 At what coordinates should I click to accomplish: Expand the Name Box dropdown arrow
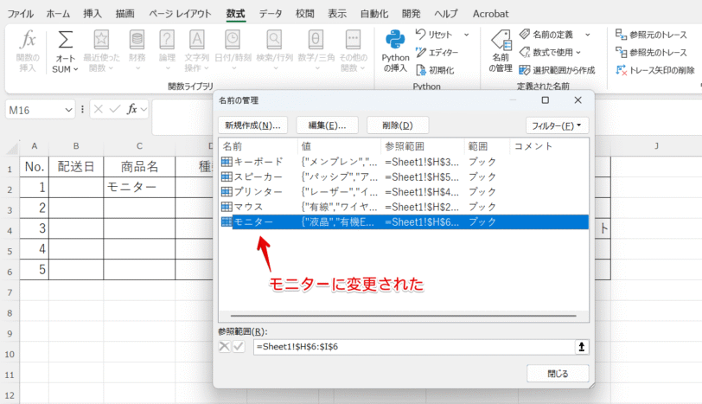(68, 110)
